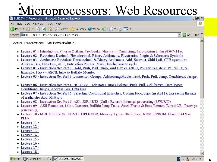Expand the Edit button dropdown arrow

click(x=131, y=29)
